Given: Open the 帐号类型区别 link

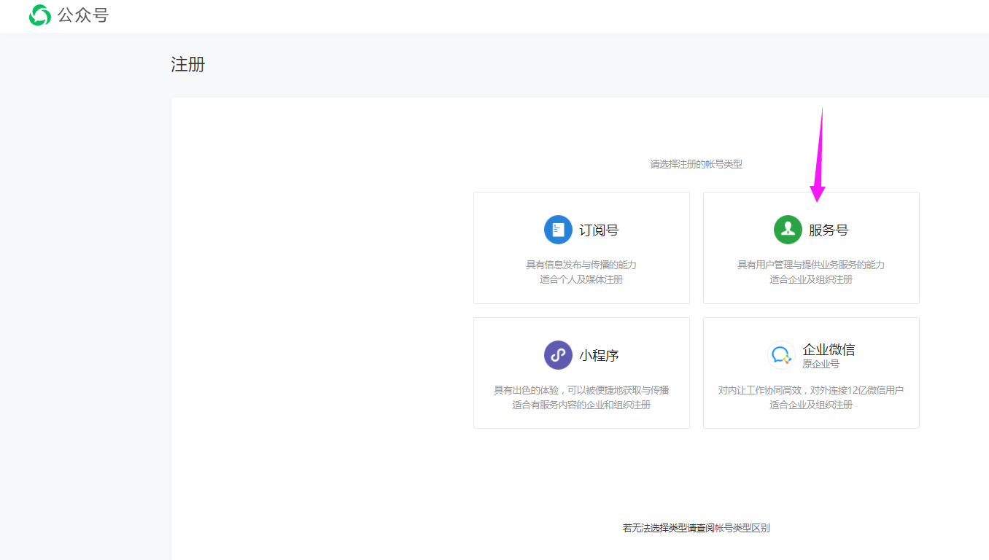Looking at the screenshot, I should click(742, 528).
